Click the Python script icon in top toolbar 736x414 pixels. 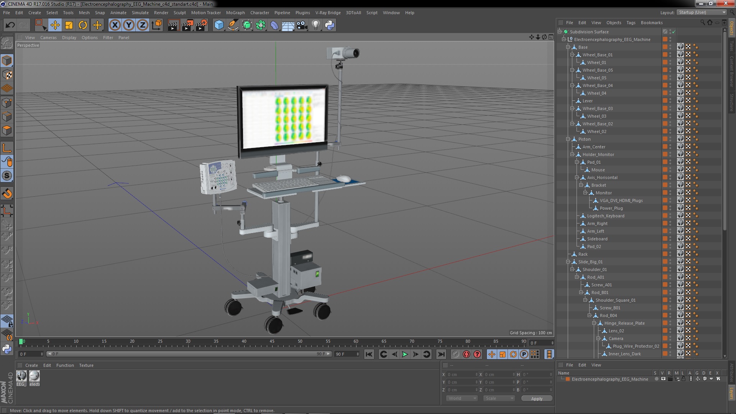pos(330,25)
